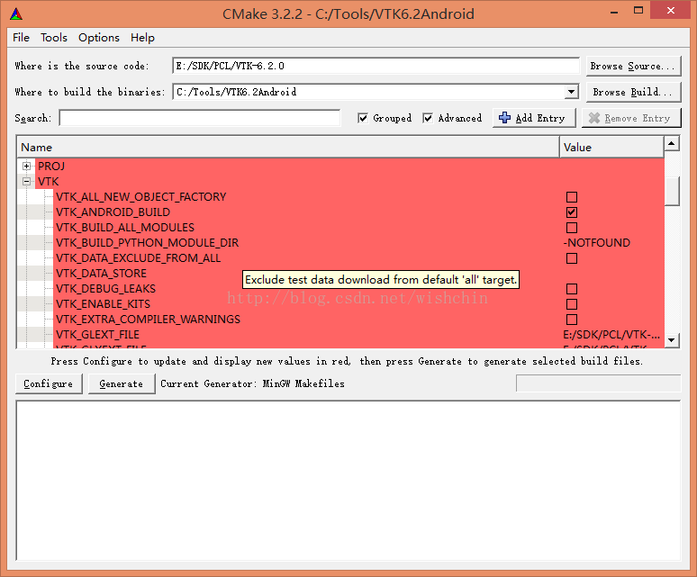697x577 pixels.
Task: Open the File menu
Action: pyautogui.click(x=21, y=38)
